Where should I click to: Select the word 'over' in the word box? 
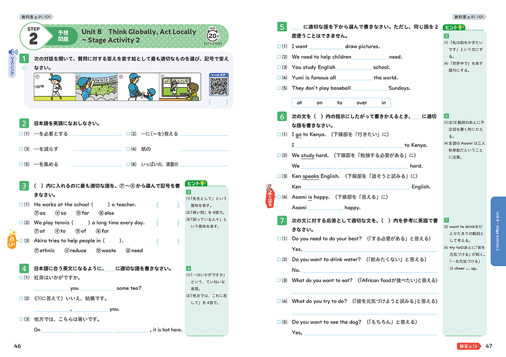coord(361,103)
